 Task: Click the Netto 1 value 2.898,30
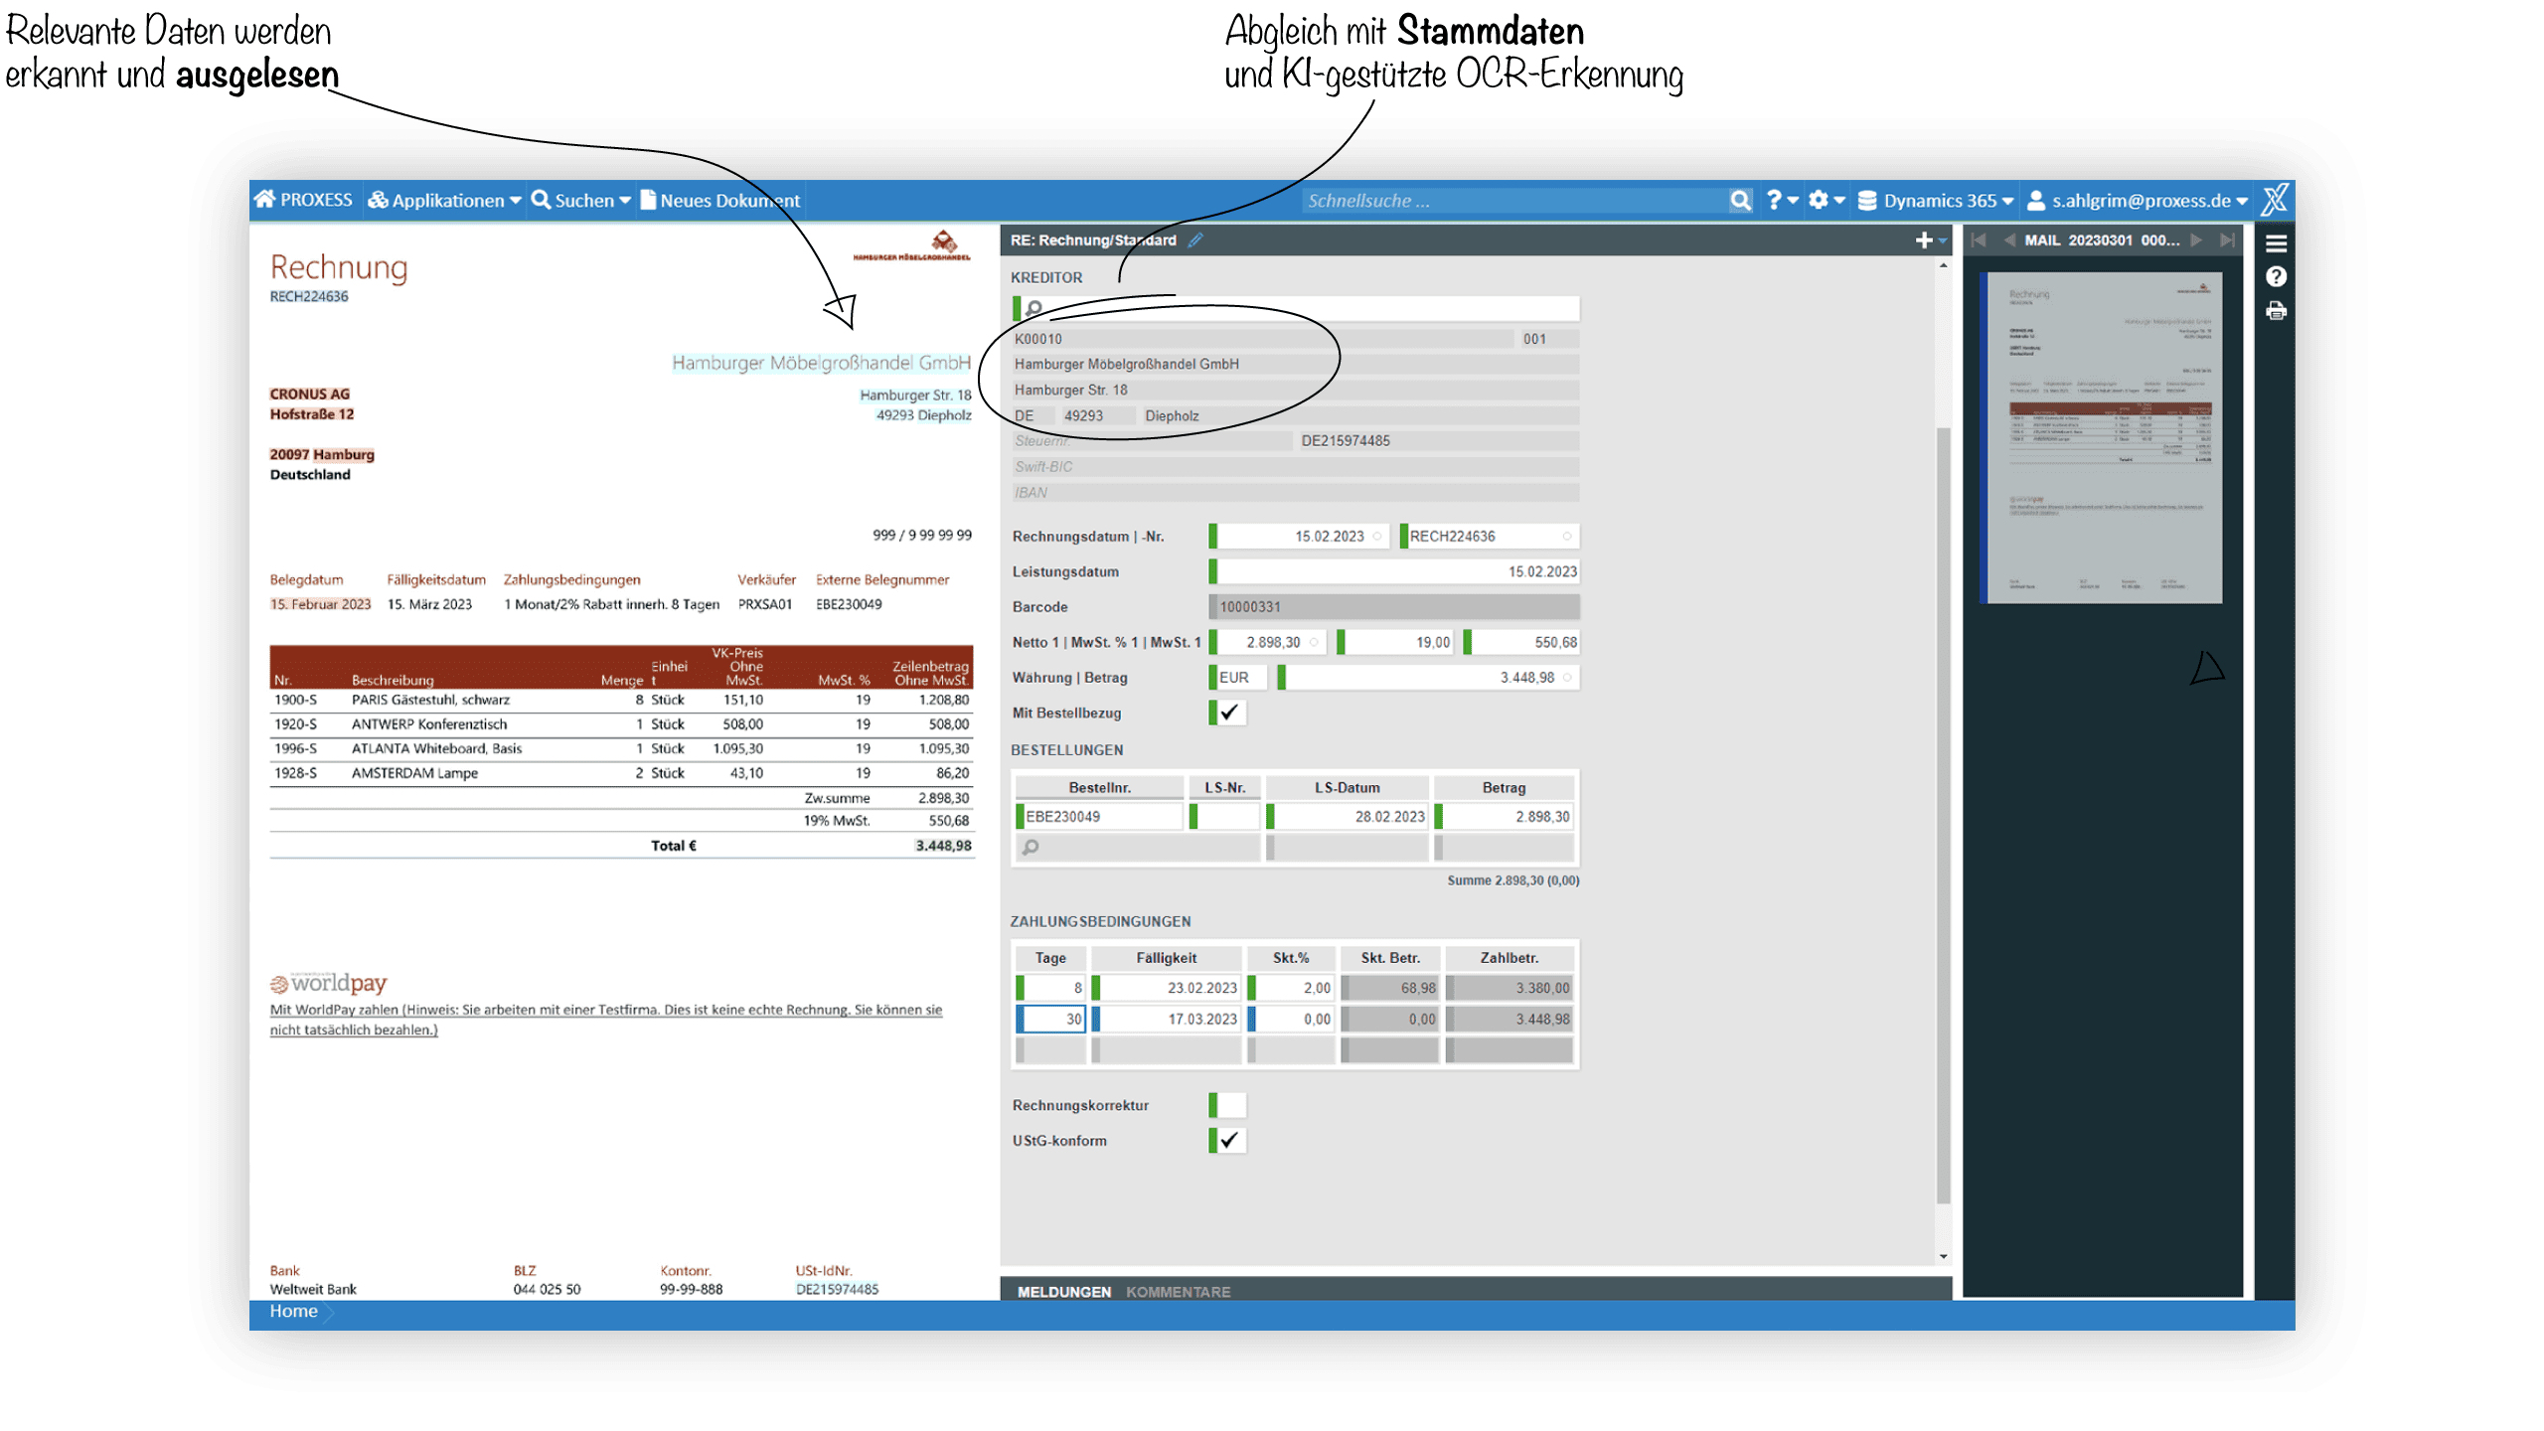[1268, 642]
